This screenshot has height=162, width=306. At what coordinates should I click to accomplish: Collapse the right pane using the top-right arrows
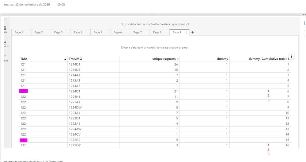(x=304, y=15)
